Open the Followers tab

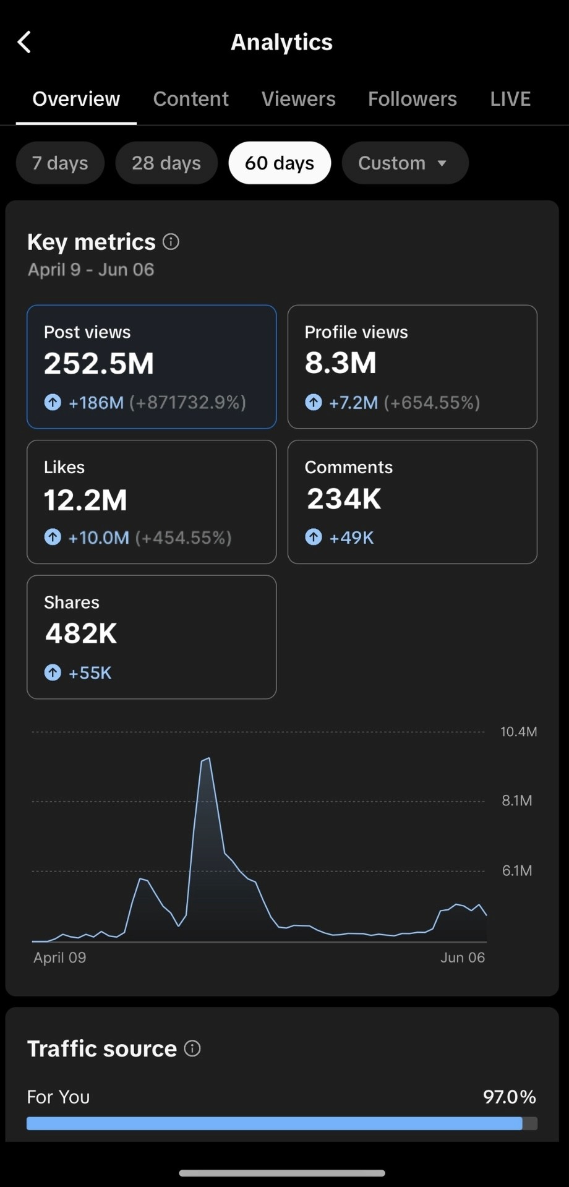click(413, 99)
